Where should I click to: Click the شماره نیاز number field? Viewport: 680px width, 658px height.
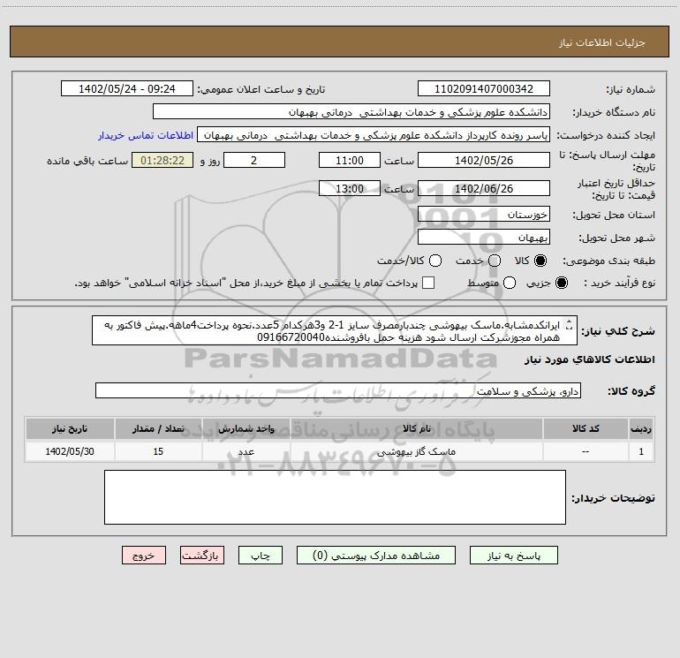(x=484, y=88)
